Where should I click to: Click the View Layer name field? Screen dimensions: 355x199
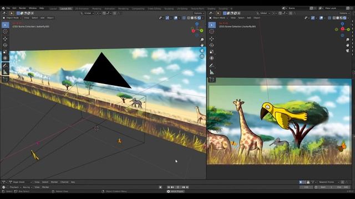tap(334, 8)
